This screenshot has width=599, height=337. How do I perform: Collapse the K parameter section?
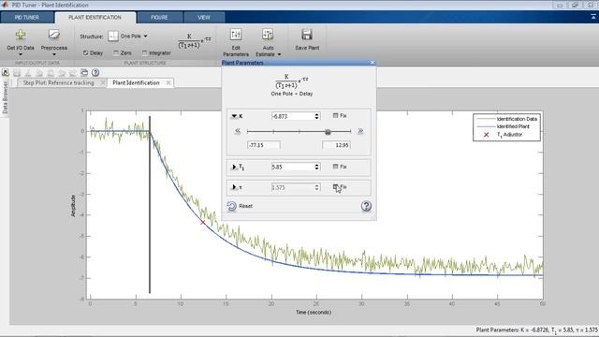[x=234, y=116]
